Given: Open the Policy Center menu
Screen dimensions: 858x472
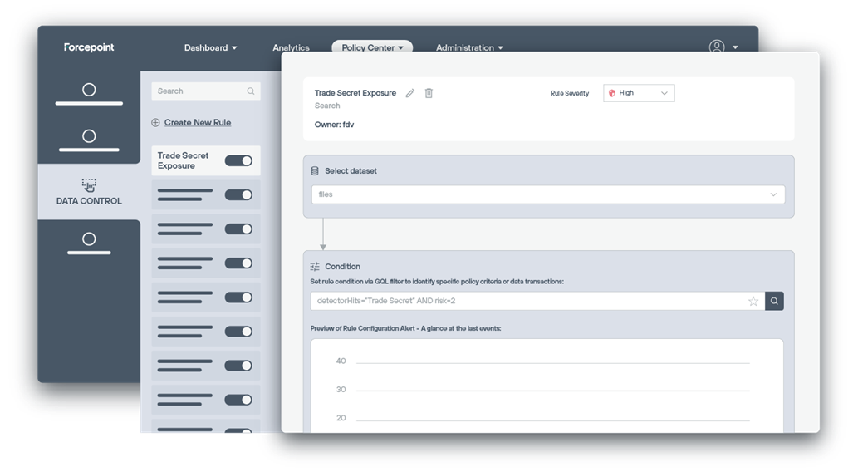Looking at the screenshot, I should click(372, 48).
